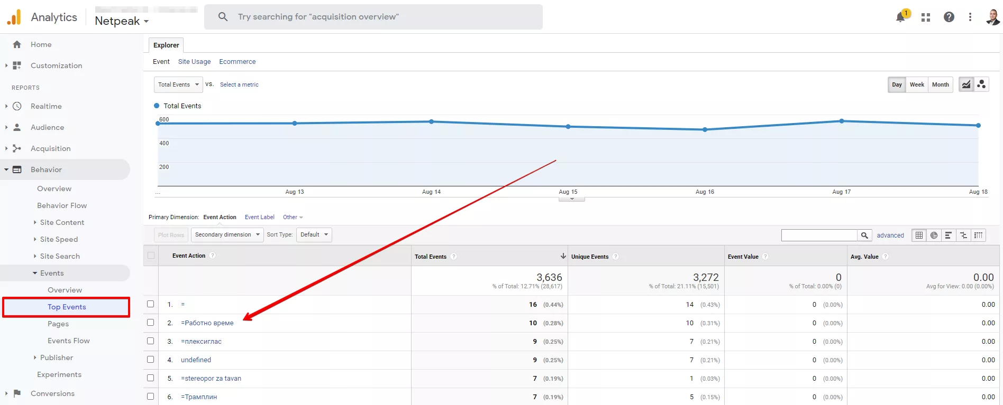Click the Home house icon

[x=17, y=44]
